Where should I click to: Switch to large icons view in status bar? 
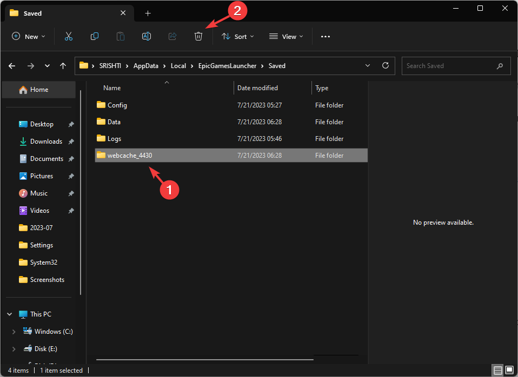tap(509, 371)
